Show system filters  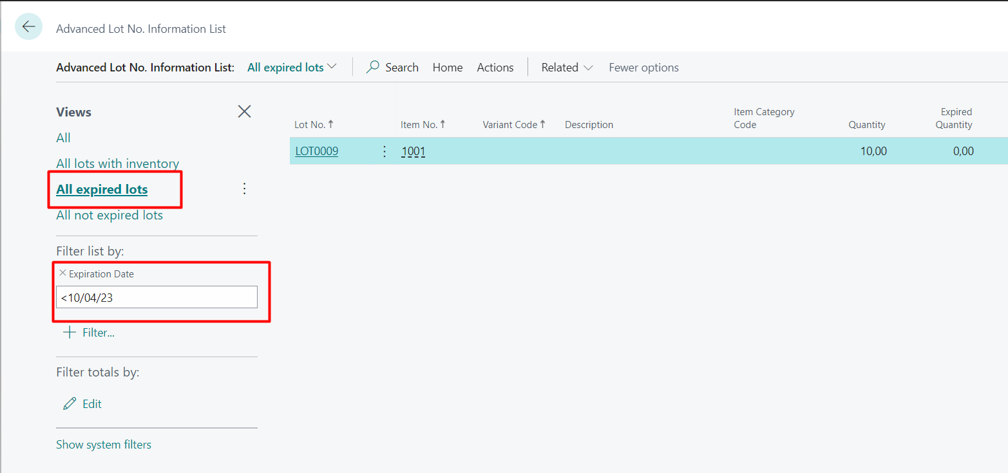[104, 445]
